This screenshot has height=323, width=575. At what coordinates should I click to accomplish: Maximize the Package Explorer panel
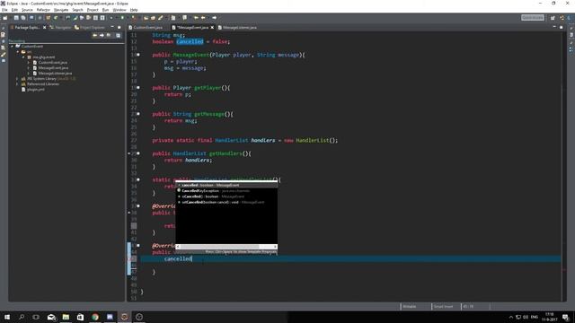tap(119, 27)
